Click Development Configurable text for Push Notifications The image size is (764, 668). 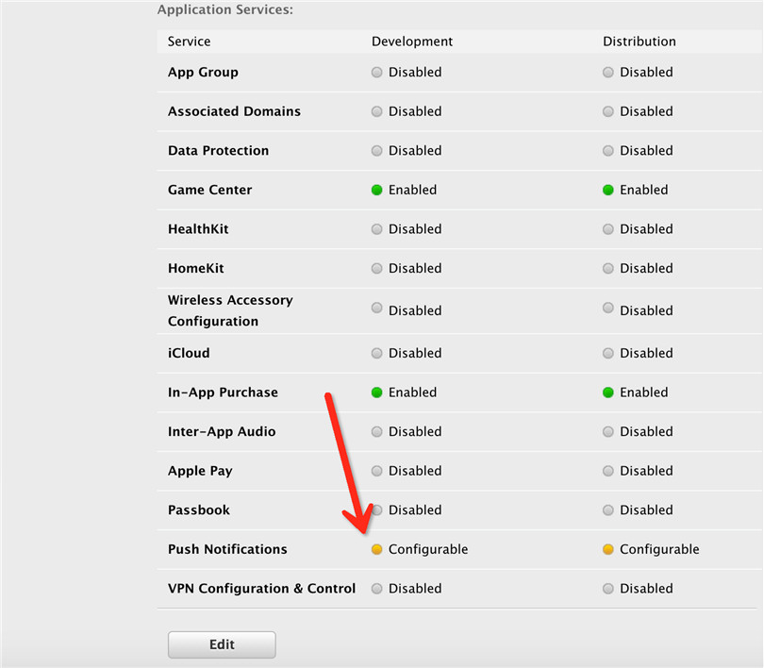(428, 549)
